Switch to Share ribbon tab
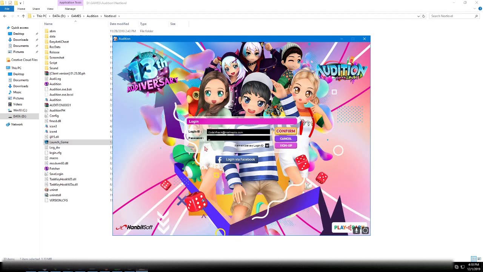 click(x=36, y=9)
